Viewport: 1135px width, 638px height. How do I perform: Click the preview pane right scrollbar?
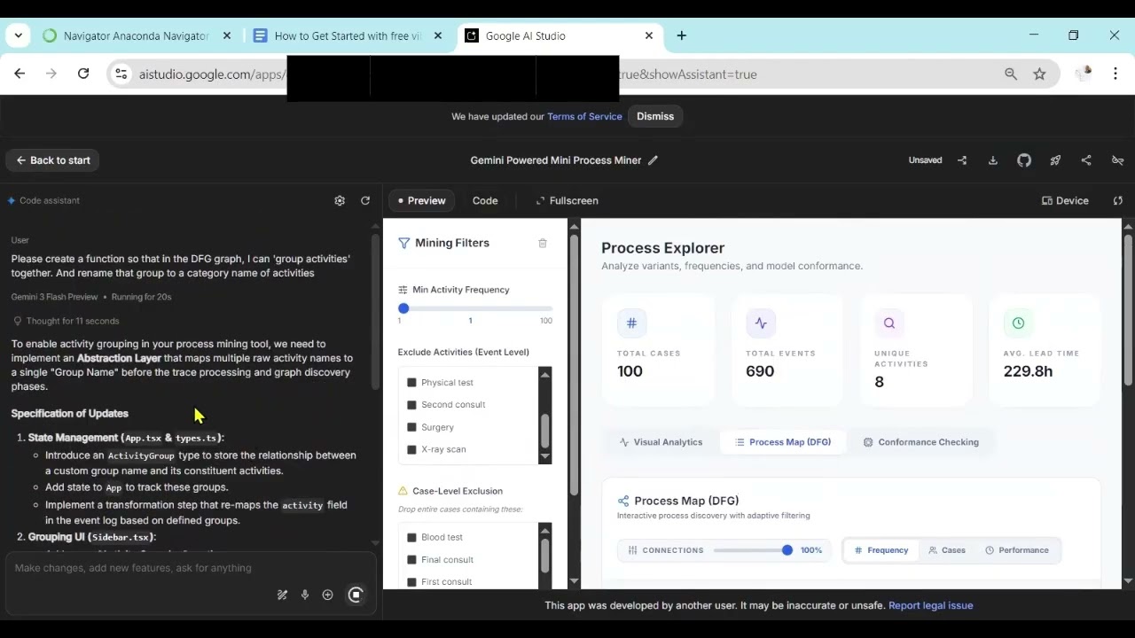click(x=1128, y=310)
